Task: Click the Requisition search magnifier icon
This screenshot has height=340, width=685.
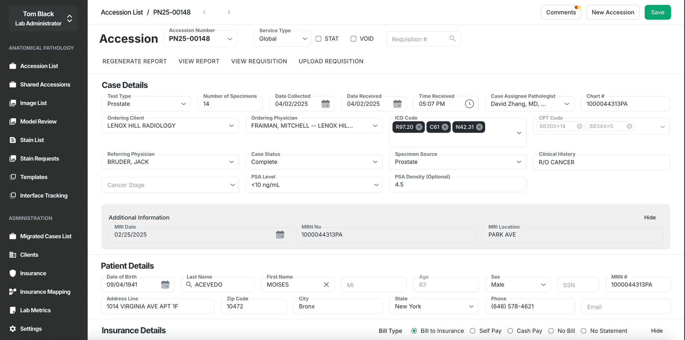Action: (452, 38)
